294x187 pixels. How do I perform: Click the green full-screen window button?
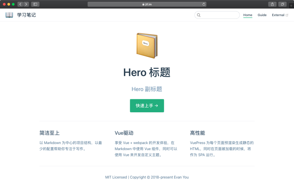coord(13,4)
